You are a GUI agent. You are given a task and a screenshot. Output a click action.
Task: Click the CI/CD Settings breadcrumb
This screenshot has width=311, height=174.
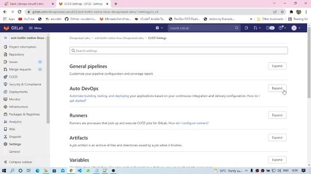tap(157, 38)
